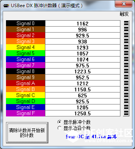Click the Signal 4 count value 1293
The width and height of the screenshot is (135, 149).
click(x=82, y=47)
